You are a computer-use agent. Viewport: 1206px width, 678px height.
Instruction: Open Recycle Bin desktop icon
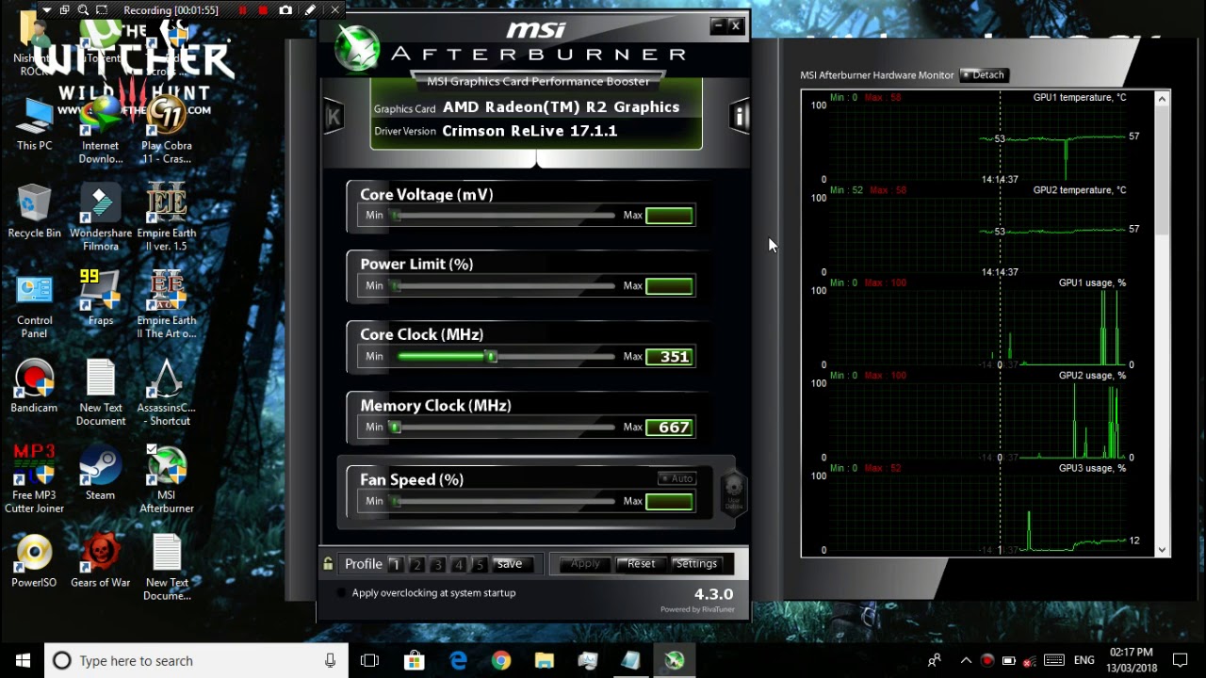[34, 212]
